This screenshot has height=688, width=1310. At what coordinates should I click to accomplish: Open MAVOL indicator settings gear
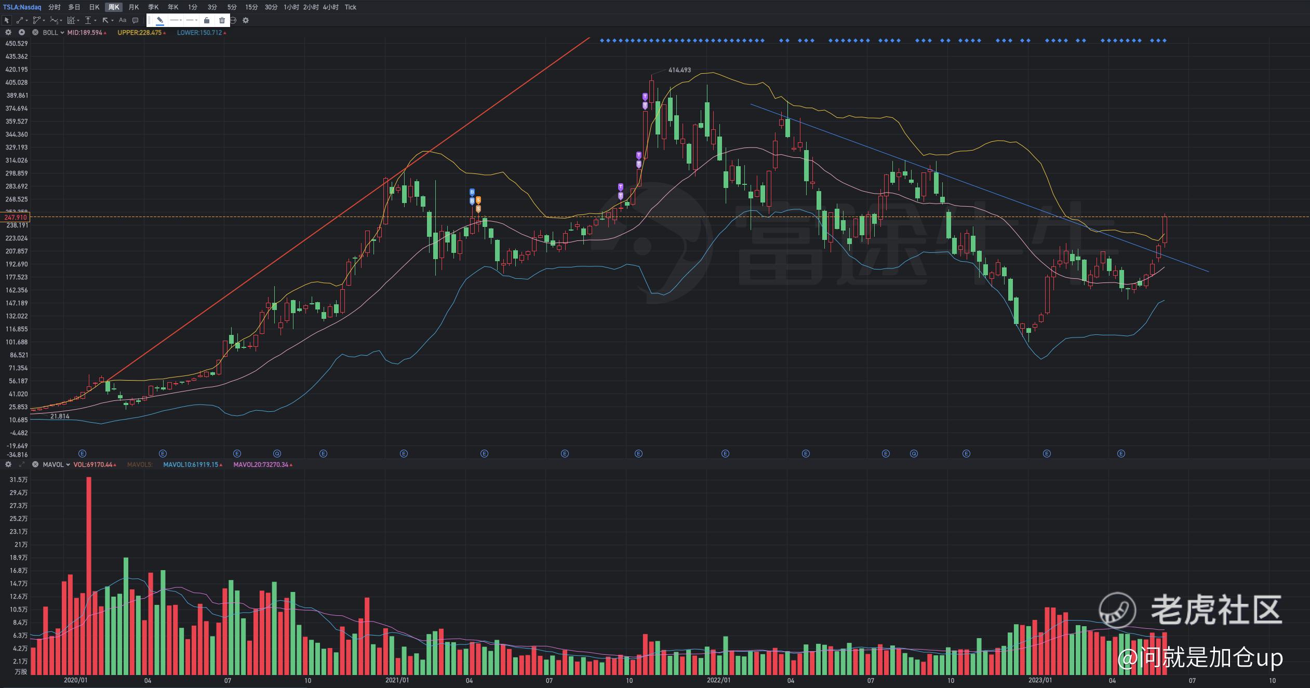pyautogui.click(x=8, y=464)
